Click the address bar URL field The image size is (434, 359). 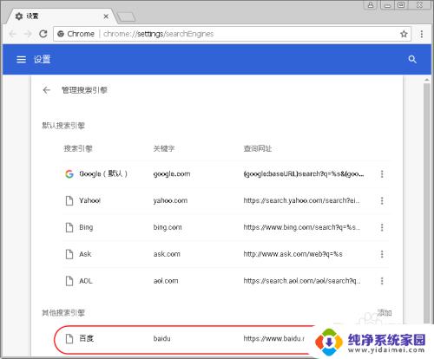(232, 34)
